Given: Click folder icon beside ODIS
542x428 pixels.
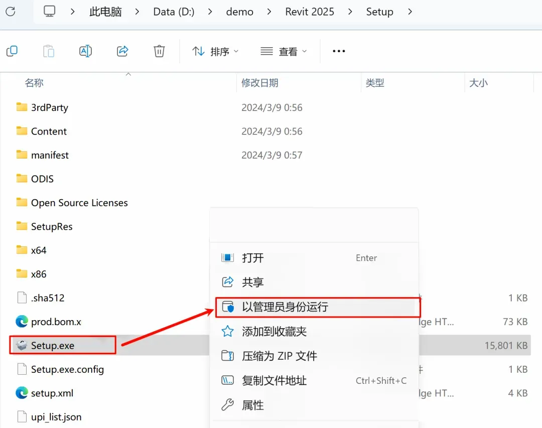Looking at the screenshot, I should [x=22, y=179].
